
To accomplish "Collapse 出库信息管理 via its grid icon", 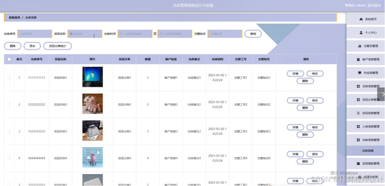I will point(358,140).
